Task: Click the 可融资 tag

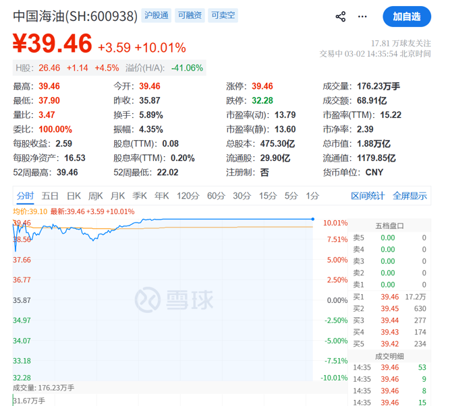Action: click(190, 15)
